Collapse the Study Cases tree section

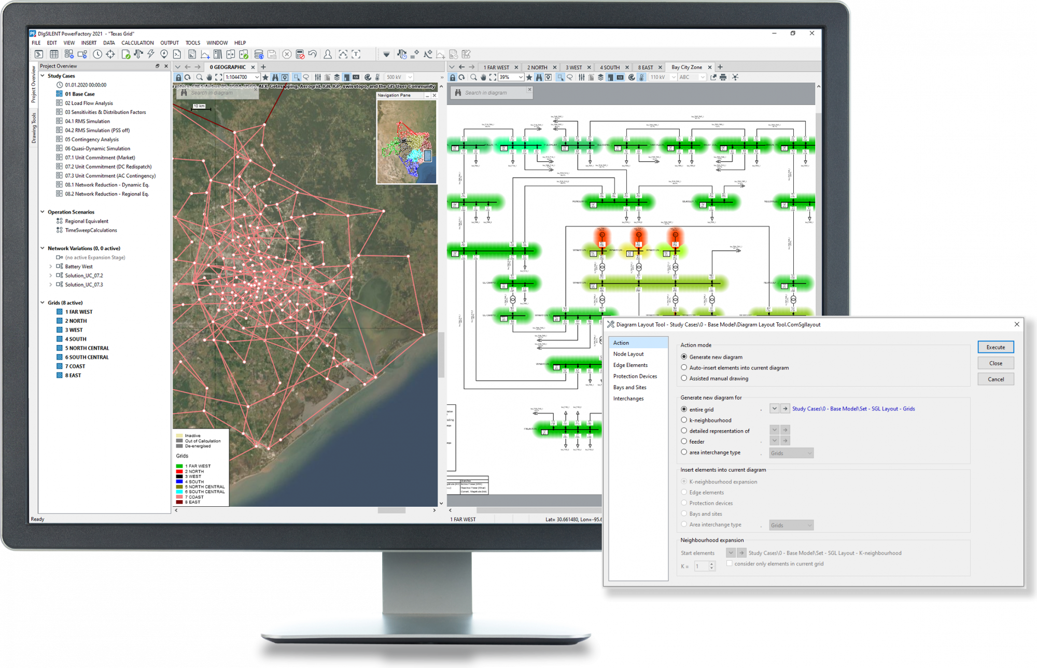[x=43, y=76]
